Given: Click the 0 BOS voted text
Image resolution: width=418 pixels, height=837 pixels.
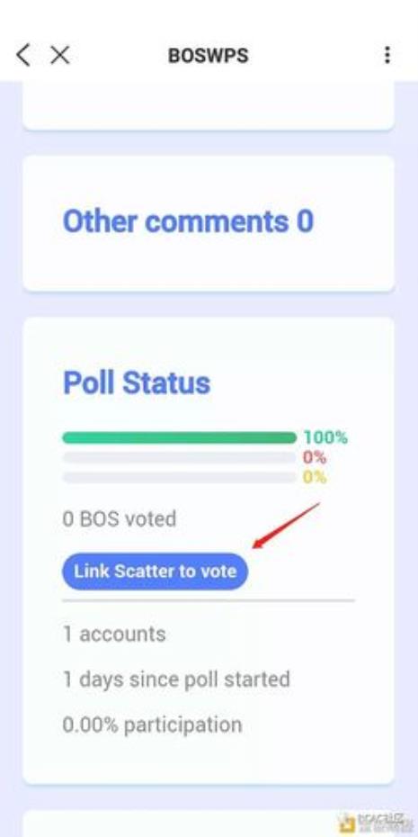Looking at the screenshot, I should click(x=120, y=519).
